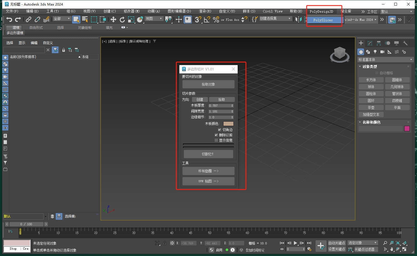The width and height of the screenshot is (417, 256).
Task: Toggle 自动关键点 animation mode
Action: (x=337, y=242)
